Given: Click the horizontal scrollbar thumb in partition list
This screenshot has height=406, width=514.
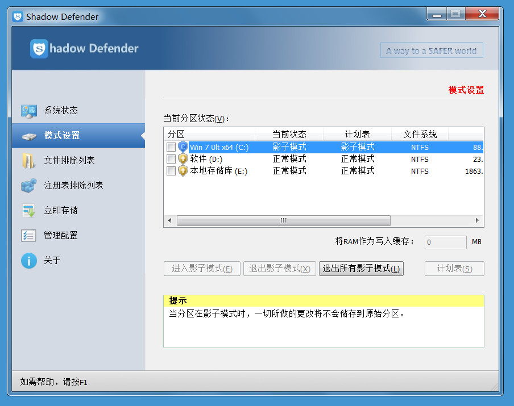Looking at the screenshot, I should 284,220.
